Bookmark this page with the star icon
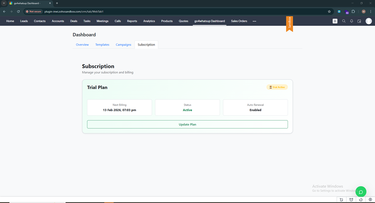 click(x=329, y=12)
